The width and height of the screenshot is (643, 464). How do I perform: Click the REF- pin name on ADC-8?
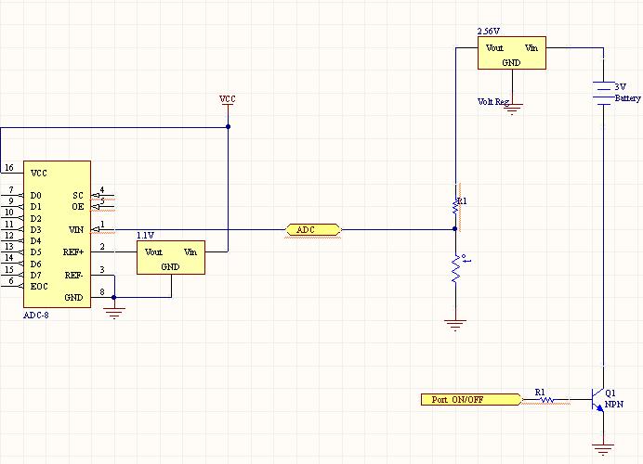coord(74,276)
